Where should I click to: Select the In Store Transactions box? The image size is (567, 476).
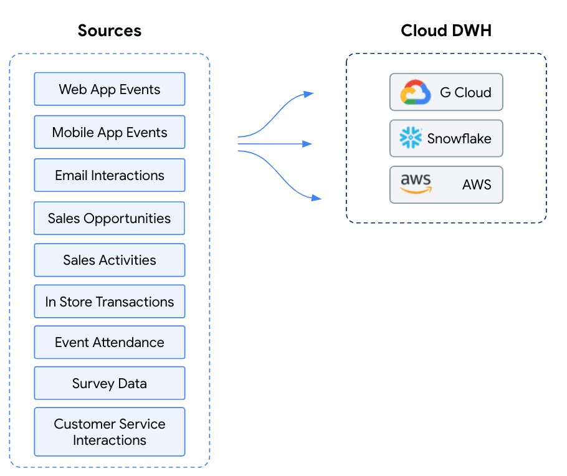[110, 302]
